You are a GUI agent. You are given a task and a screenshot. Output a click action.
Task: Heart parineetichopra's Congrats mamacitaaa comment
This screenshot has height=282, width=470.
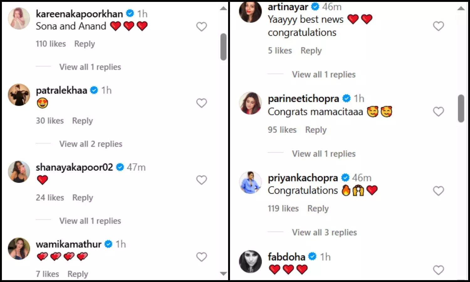(x=438, y=112)
